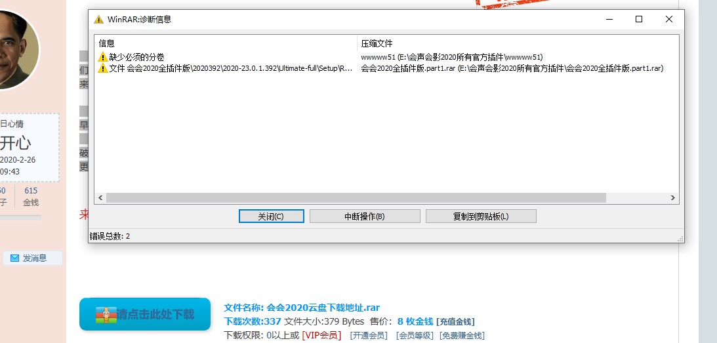The image size is (717, 343).
Task: Follow the 开通会员 link
Action: [369, 335]
